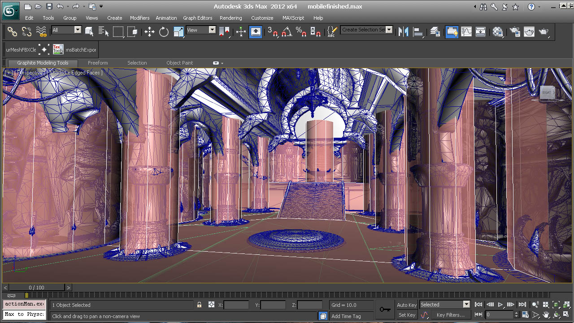Toggle the Angle Snap tool
The image size is (574, 323).
pyautogui.click(x=287, y=31)
